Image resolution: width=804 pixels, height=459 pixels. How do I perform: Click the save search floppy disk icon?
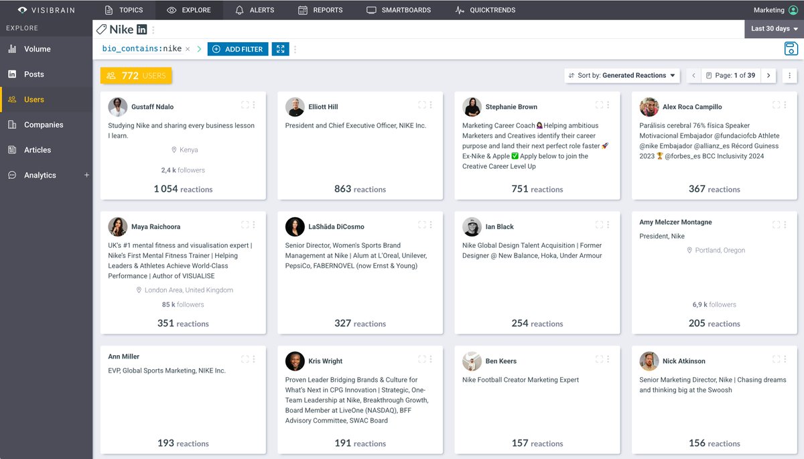[791, 48]
